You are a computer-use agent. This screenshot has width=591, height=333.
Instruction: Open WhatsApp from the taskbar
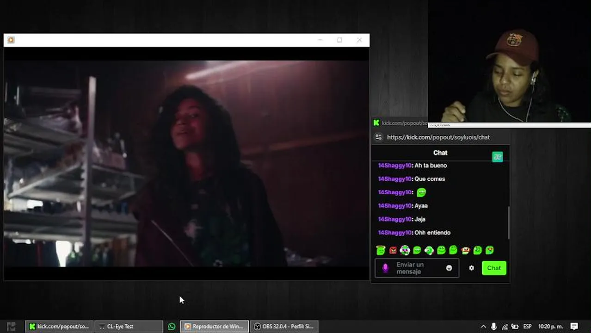click(172, 327)
